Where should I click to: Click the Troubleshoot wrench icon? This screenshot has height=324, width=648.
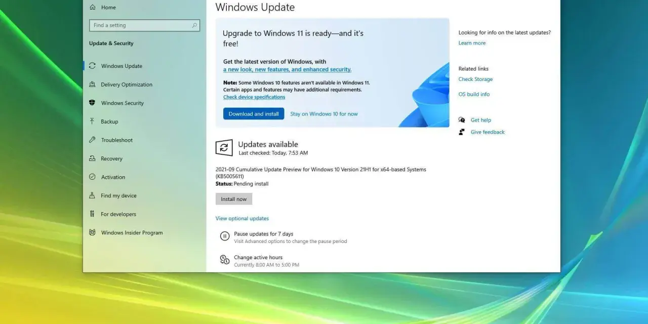[92, 140]
